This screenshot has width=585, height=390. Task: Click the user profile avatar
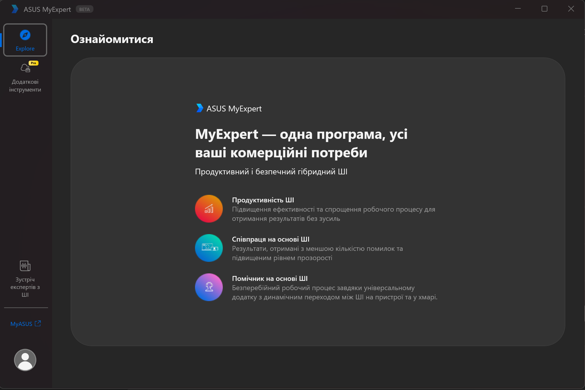coord(25,360)
